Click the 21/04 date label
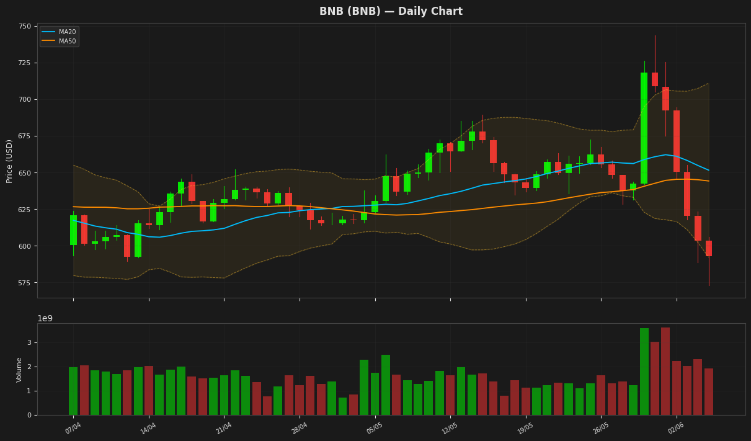This screenshot has width=751, height=441. point(223,428)
